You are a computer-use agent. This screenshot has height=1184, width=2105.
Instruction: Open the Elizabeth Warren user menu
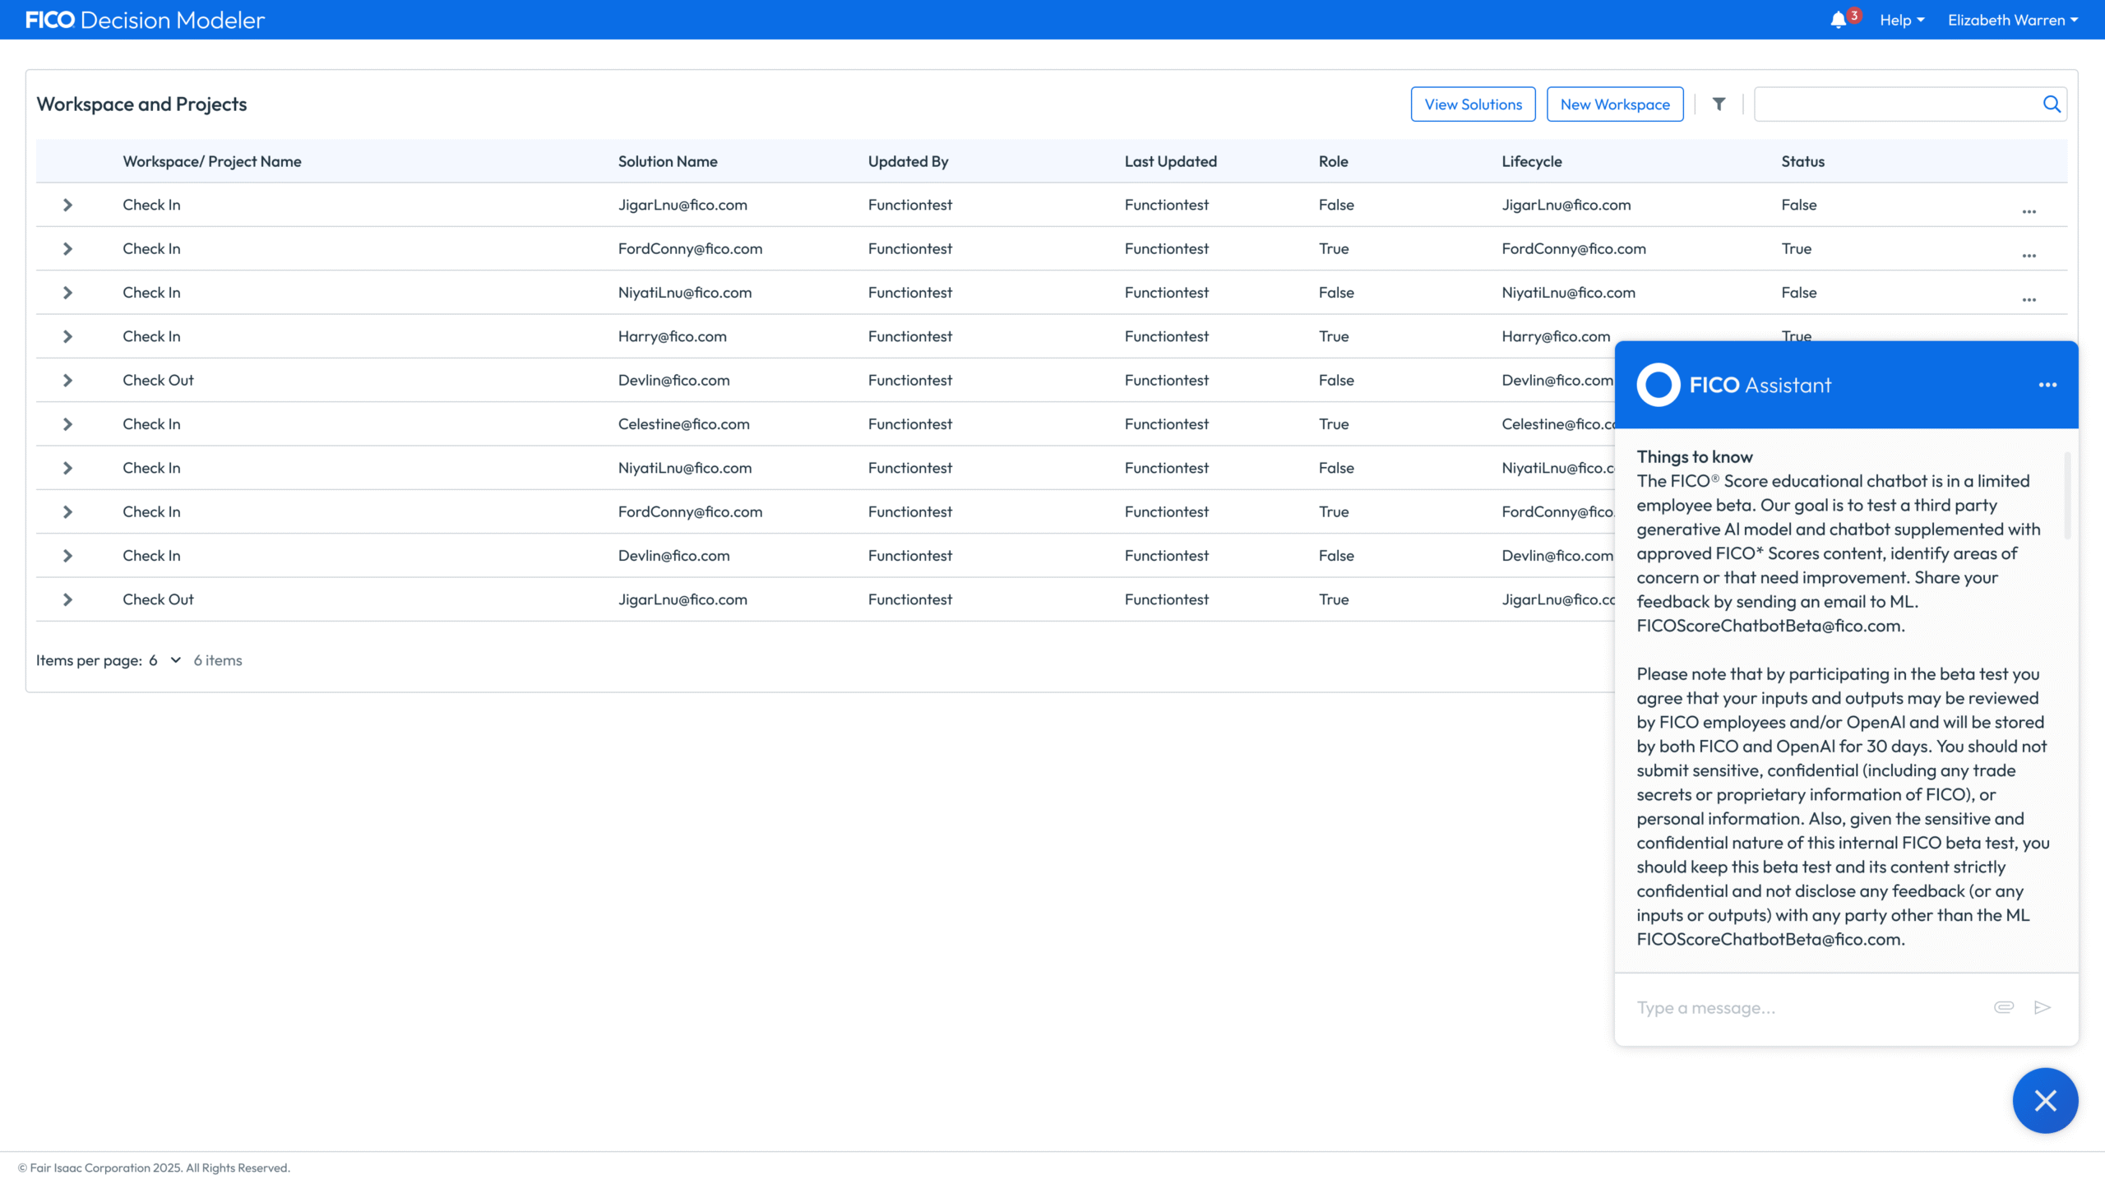(2012, 21)
